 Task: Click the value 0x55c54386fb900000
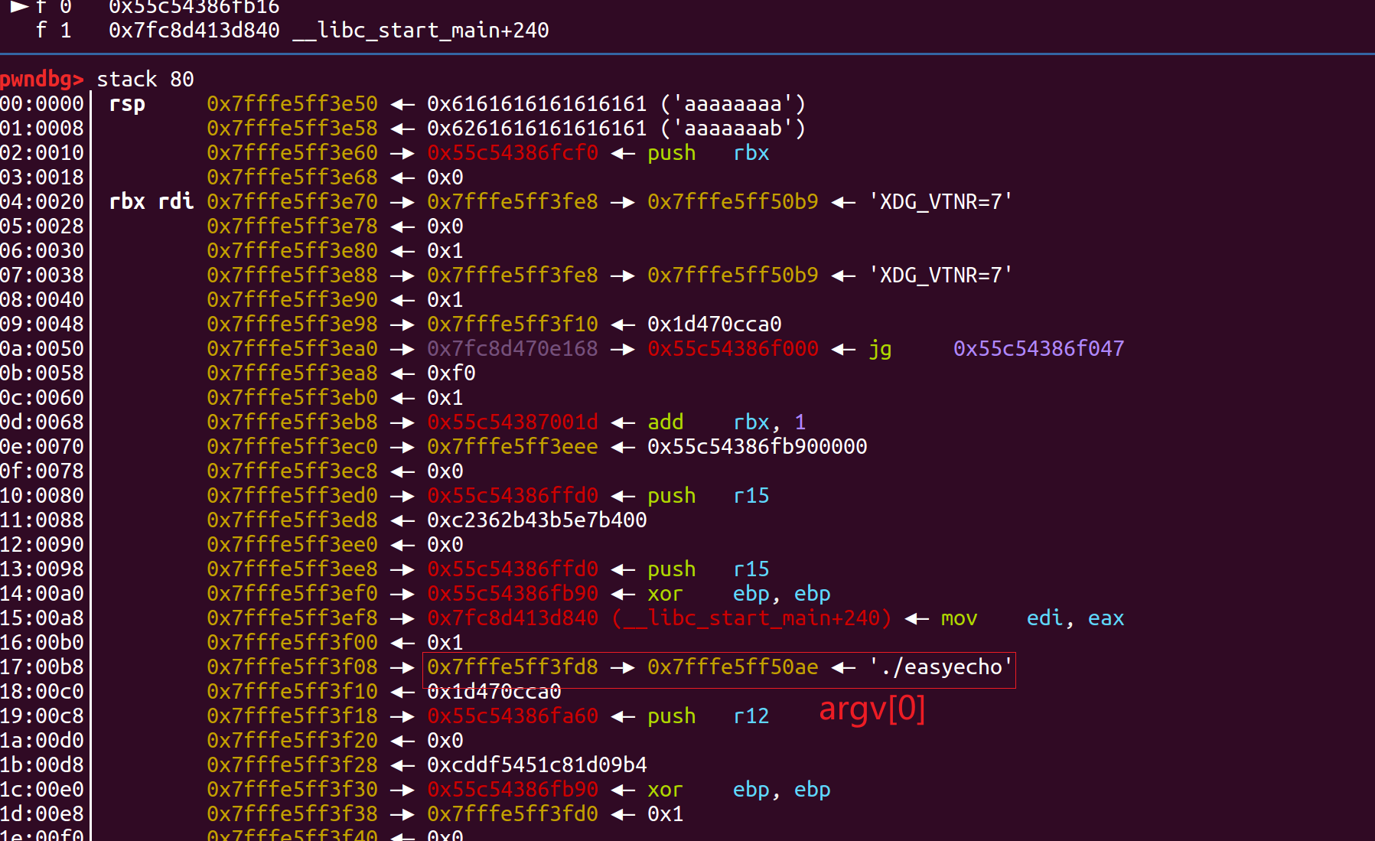[x=757, y=446]
